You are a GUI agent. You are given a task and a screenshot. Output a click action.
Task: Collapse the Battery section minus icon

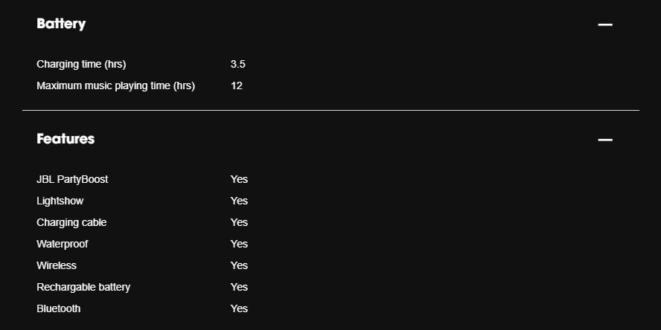(x=605, y=25)
